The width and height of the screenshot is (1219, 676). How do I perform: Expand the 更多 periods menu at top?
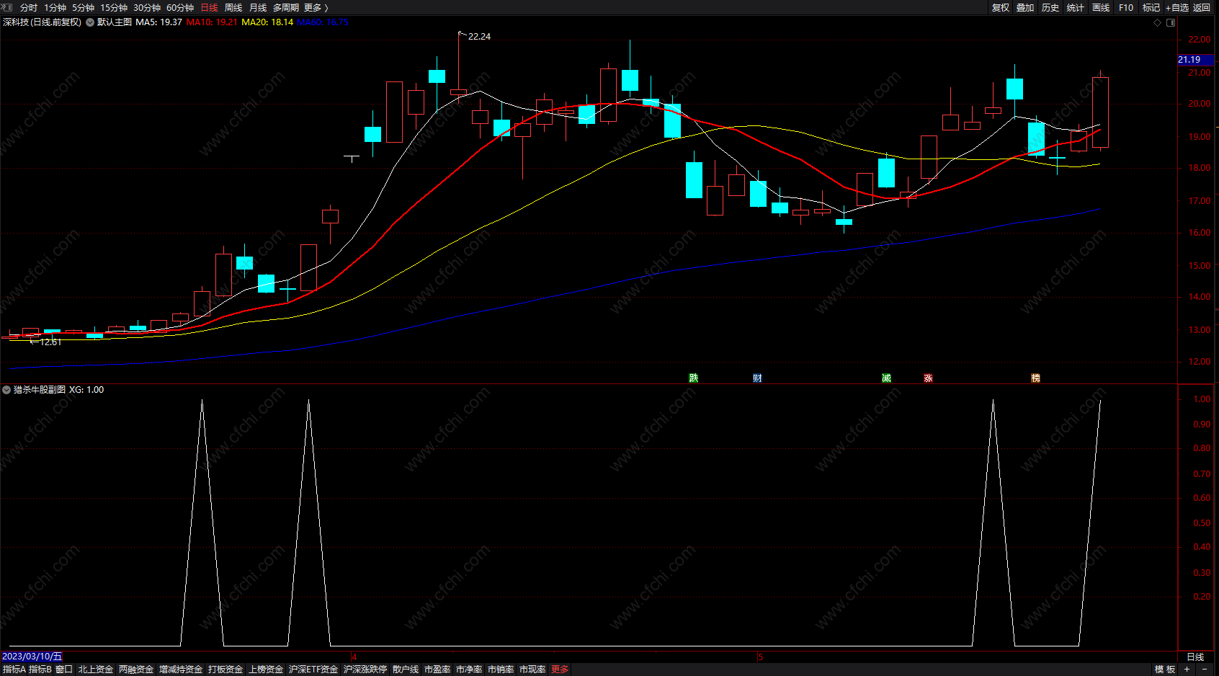(316, 8)
